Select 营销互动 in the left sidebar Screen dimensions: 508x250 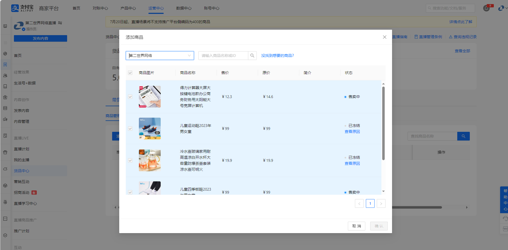pos(22,182)
